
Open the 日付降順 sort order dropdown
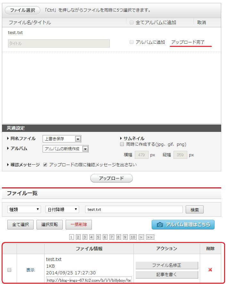[x=62, y=209]
